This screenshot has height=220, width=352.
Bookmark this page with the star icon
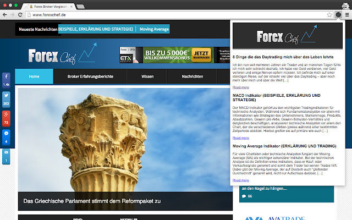click(x=329, y=14)
